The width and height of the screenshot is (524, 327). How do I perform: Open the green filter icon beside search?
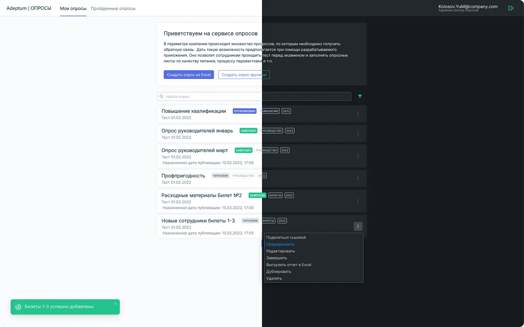pyautogui.click(x=360, y=96)
